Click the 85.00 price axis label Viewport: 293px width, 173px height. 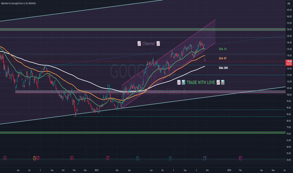click(x=289, y=114)
